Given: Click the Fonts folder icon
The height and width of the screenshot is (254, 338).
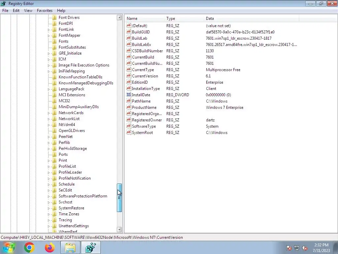Looking at the screenshot, I should click(x=54, y=41).
